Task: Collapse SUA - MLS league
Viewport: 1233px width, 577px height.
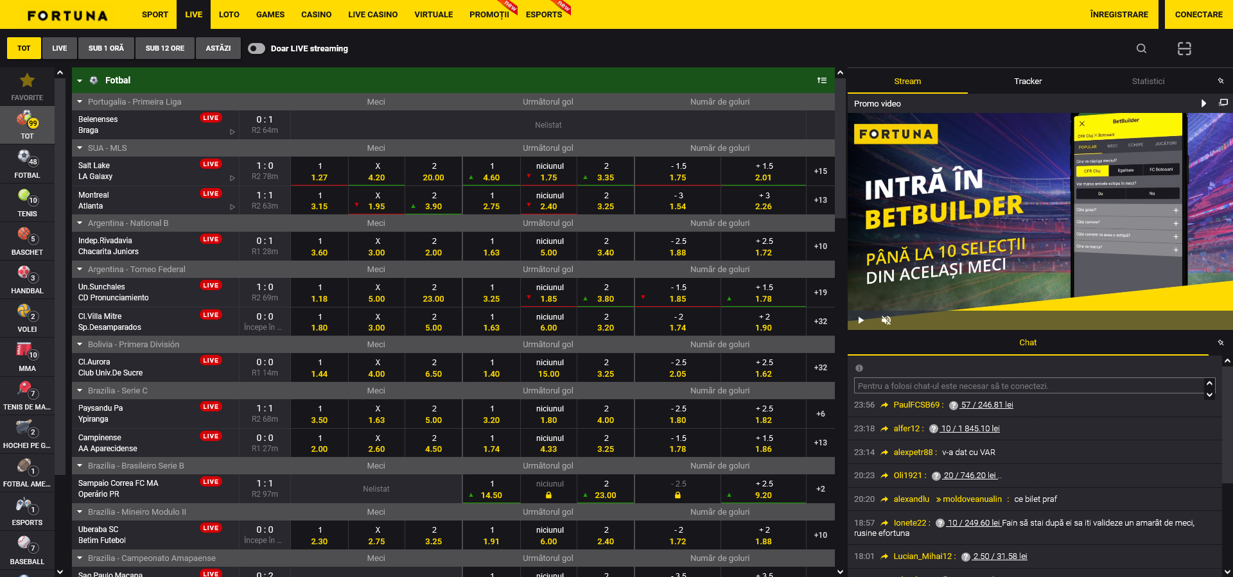Action: (80, 148)
